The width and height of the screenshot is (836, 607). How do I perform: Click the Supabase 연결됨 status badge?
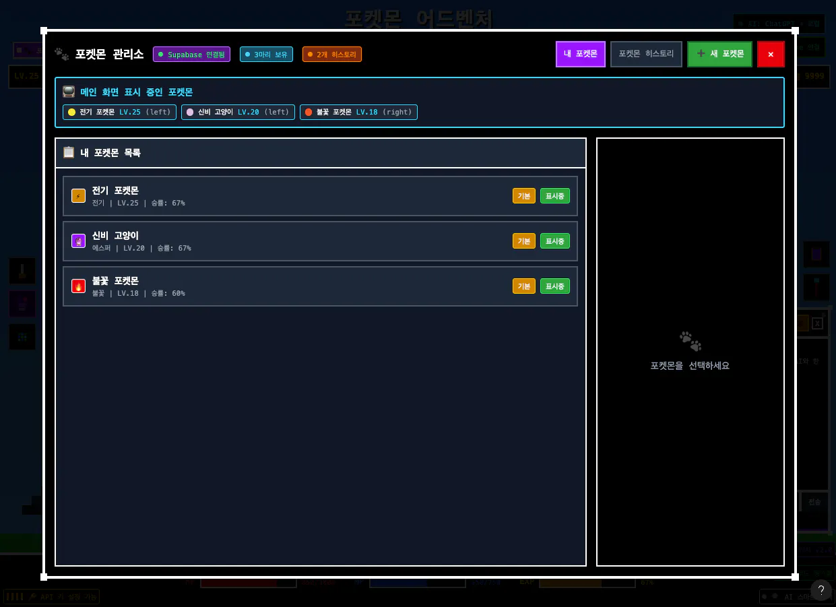[x=191, y=55]
